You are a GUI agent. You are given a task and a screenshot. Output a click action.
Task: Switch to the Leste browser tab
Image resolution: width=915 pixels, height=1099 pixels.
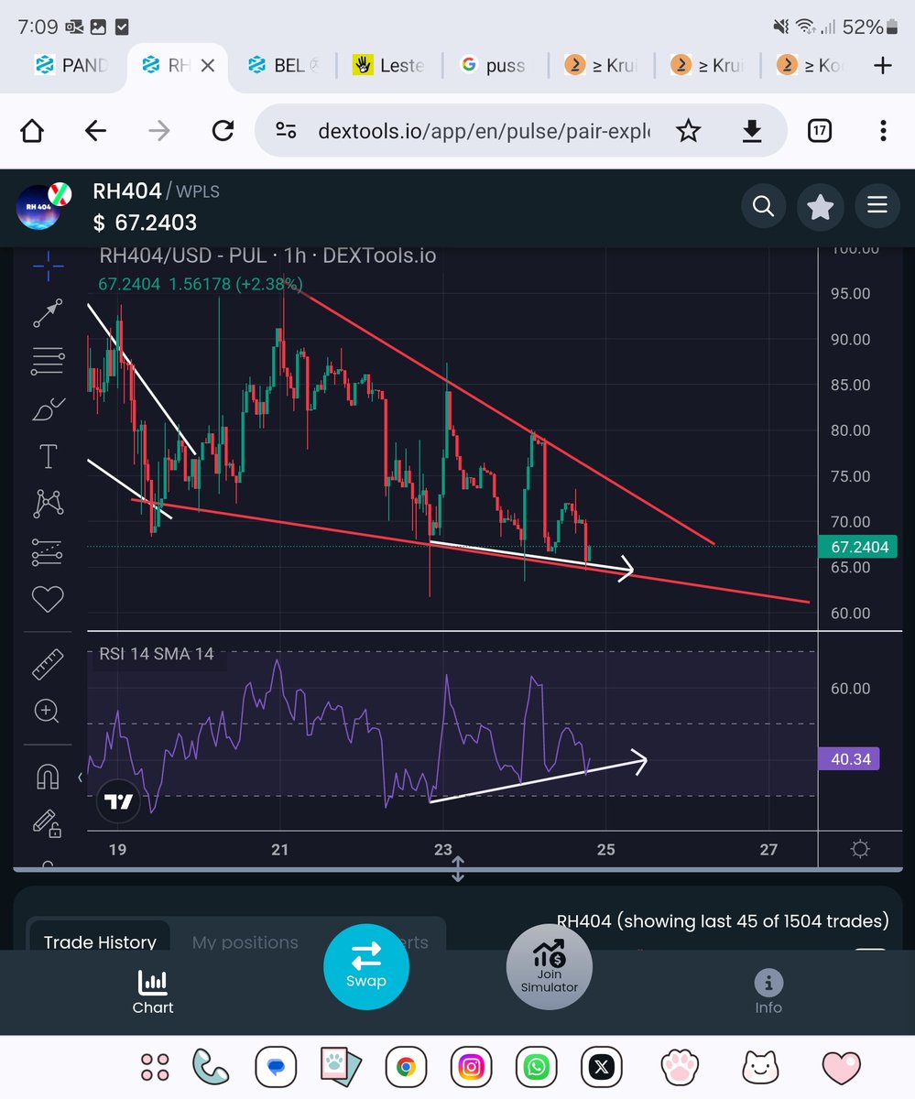(x=389, y=65)
